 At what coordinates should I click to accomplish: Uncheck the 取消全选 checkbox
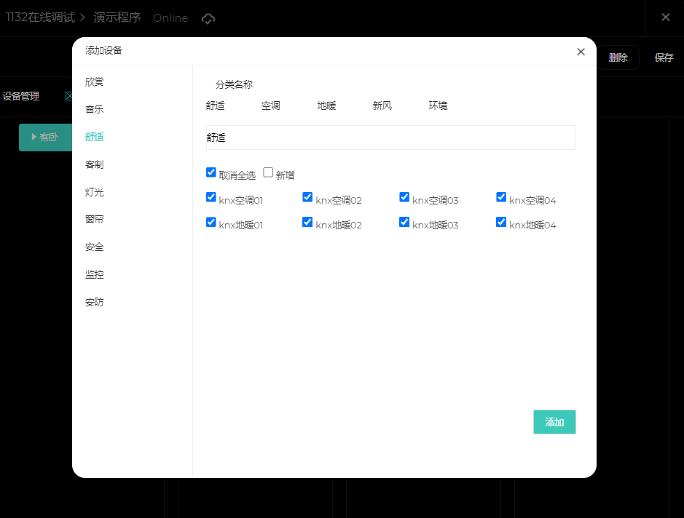pyautogui.click(x=211, y=172)
